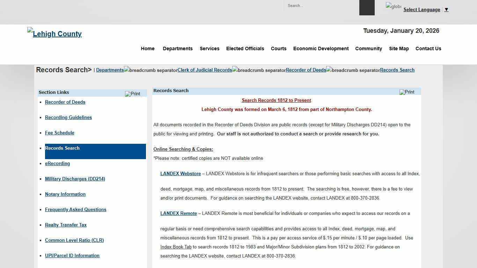Open the Elected Officials menu
477x268 pixels.
tap(245, 49)
